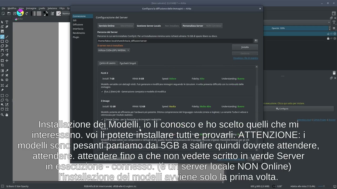Screen dimensions: 337x189
Task: Switch to the Carico di Lavoro tab
Action: (107, 63)
